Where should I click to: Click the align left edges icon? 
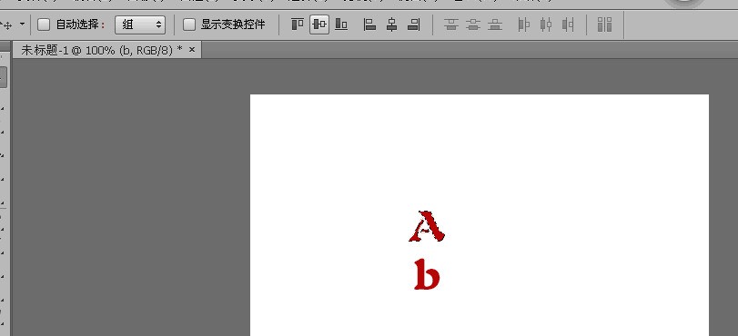tap(370, 25)
